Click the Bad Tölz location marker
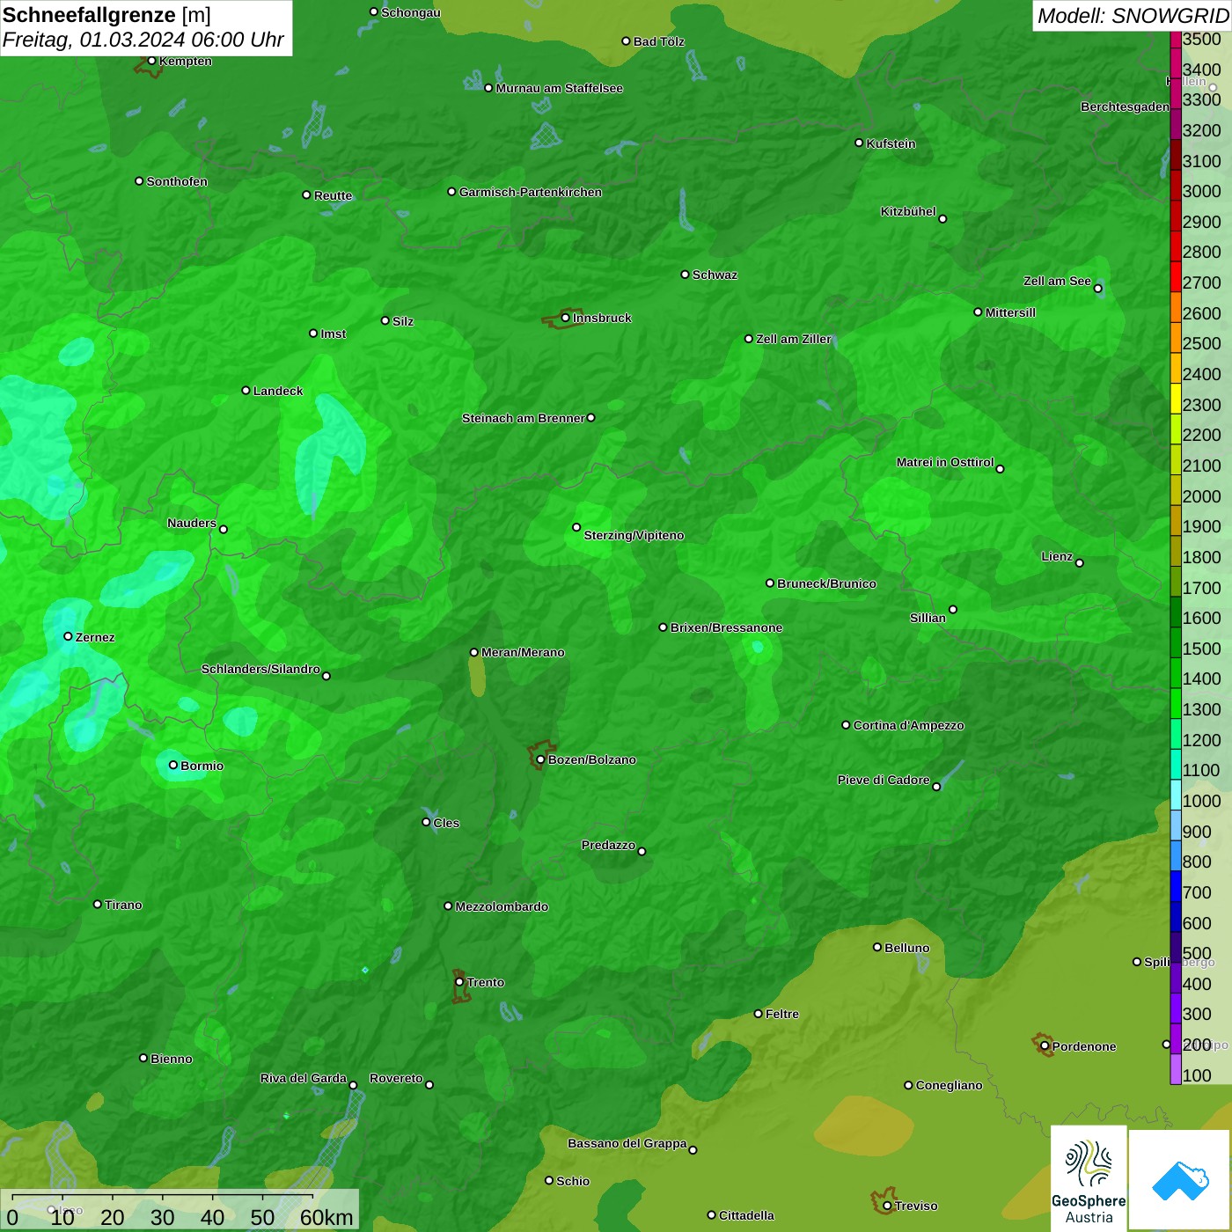 (x=626, y=41)
